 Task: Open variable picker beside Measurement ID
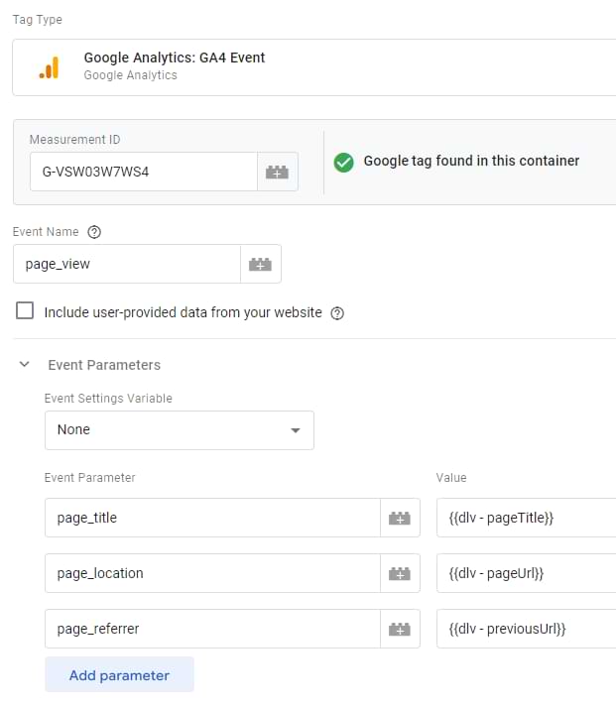tap(277, 172)
